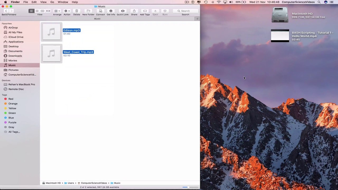
Task: Switch to list view mode
Action: click(x=37, y=11)
